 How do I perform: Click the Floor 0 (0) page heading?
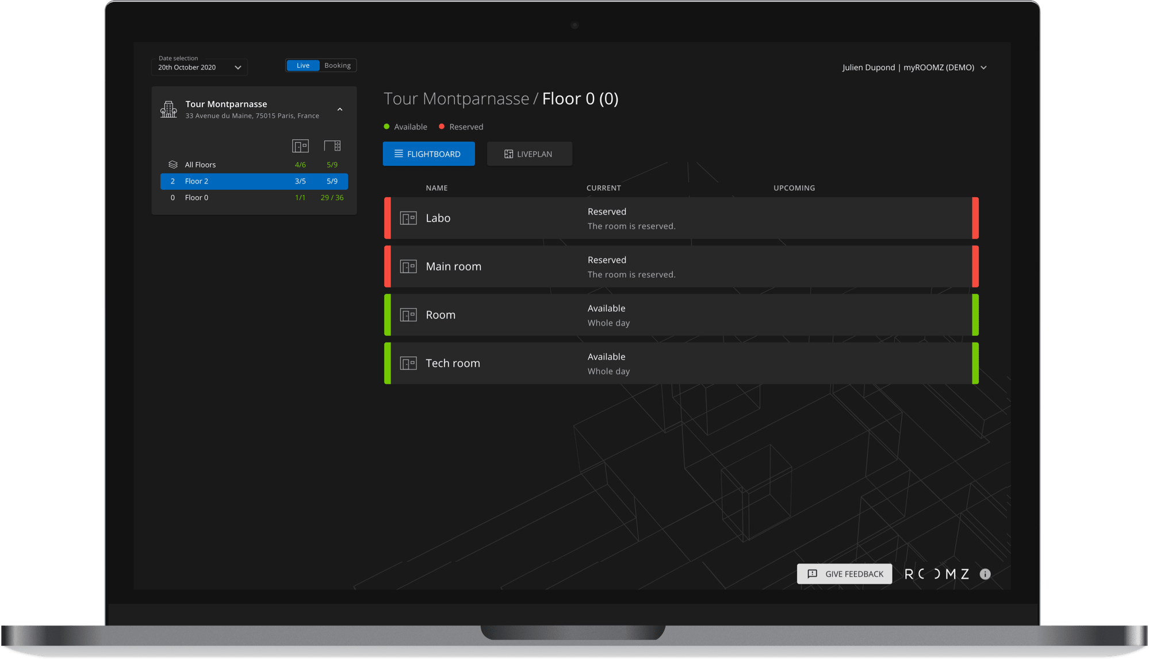coord(580,98)
